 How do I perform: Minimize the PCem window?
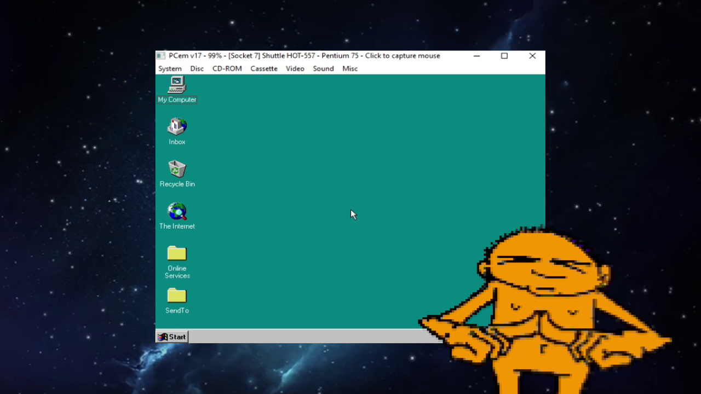(476, 56)
